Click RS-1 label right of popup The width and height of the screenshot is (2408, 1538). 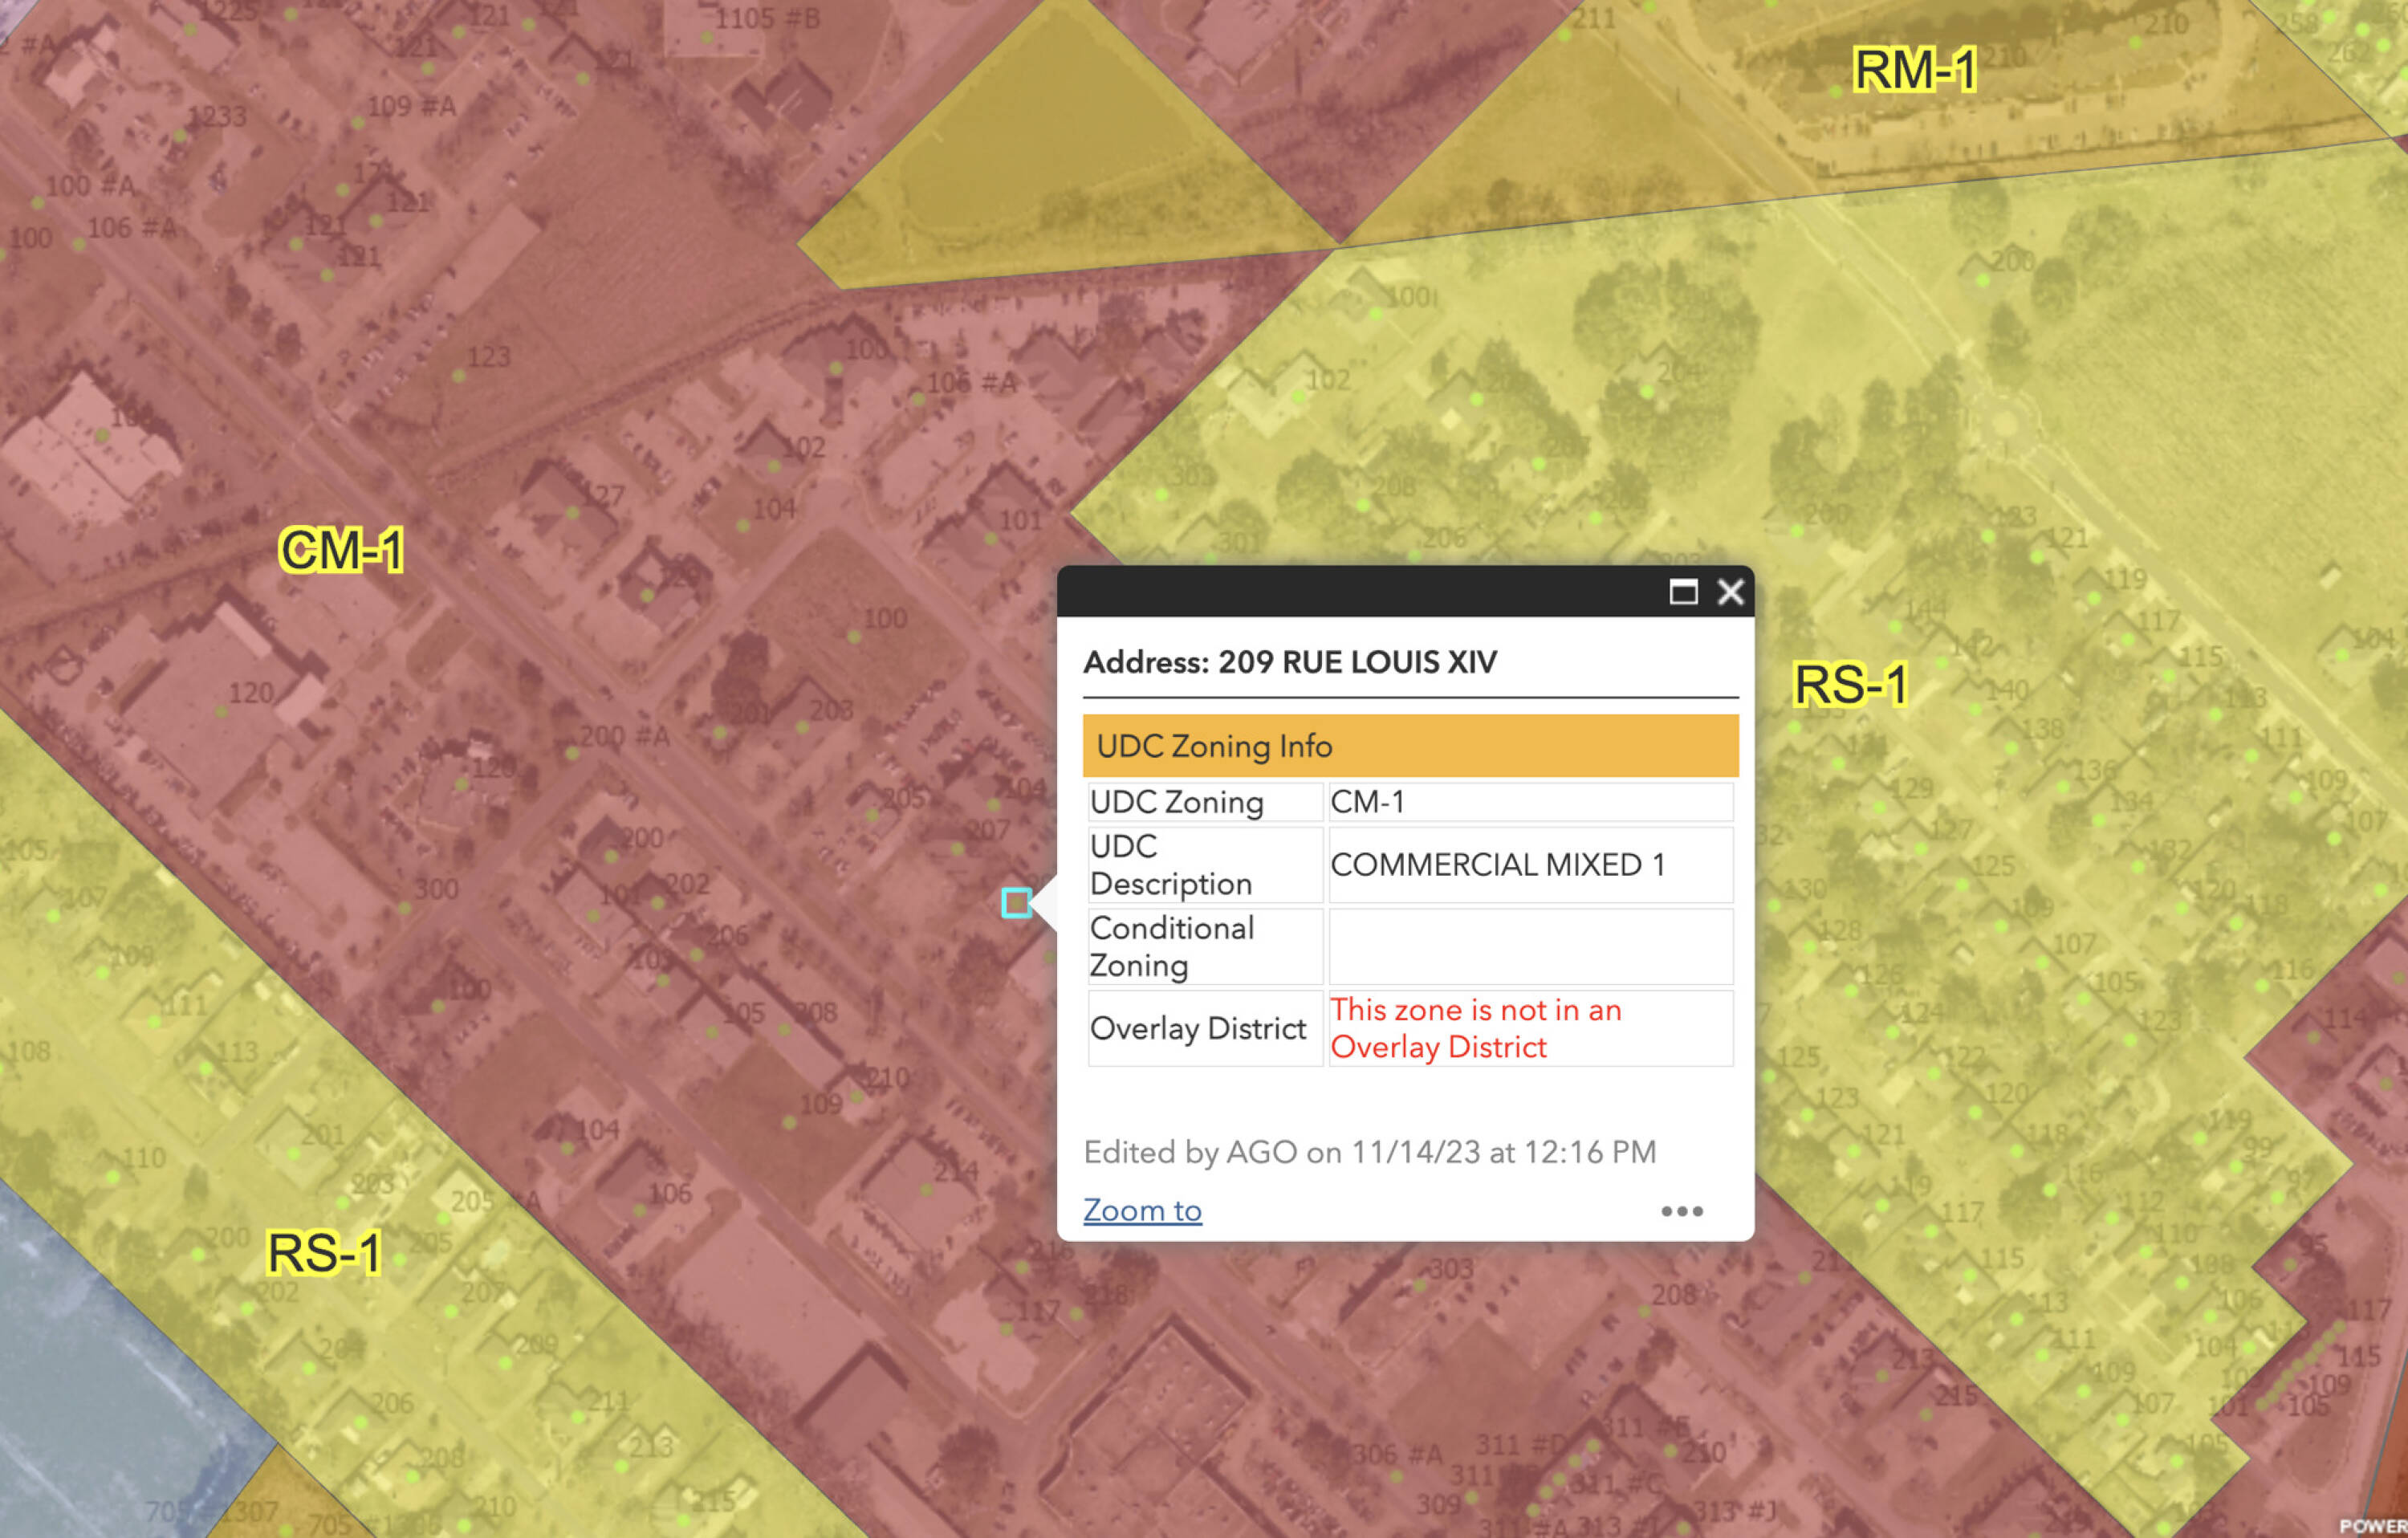[1850, 685]
